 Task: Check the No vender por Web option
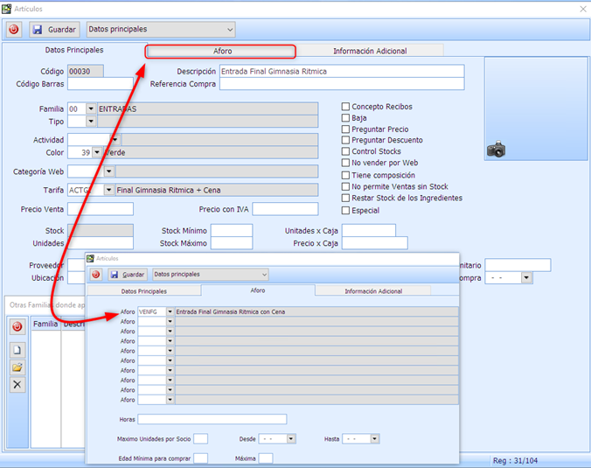[346, 164]
